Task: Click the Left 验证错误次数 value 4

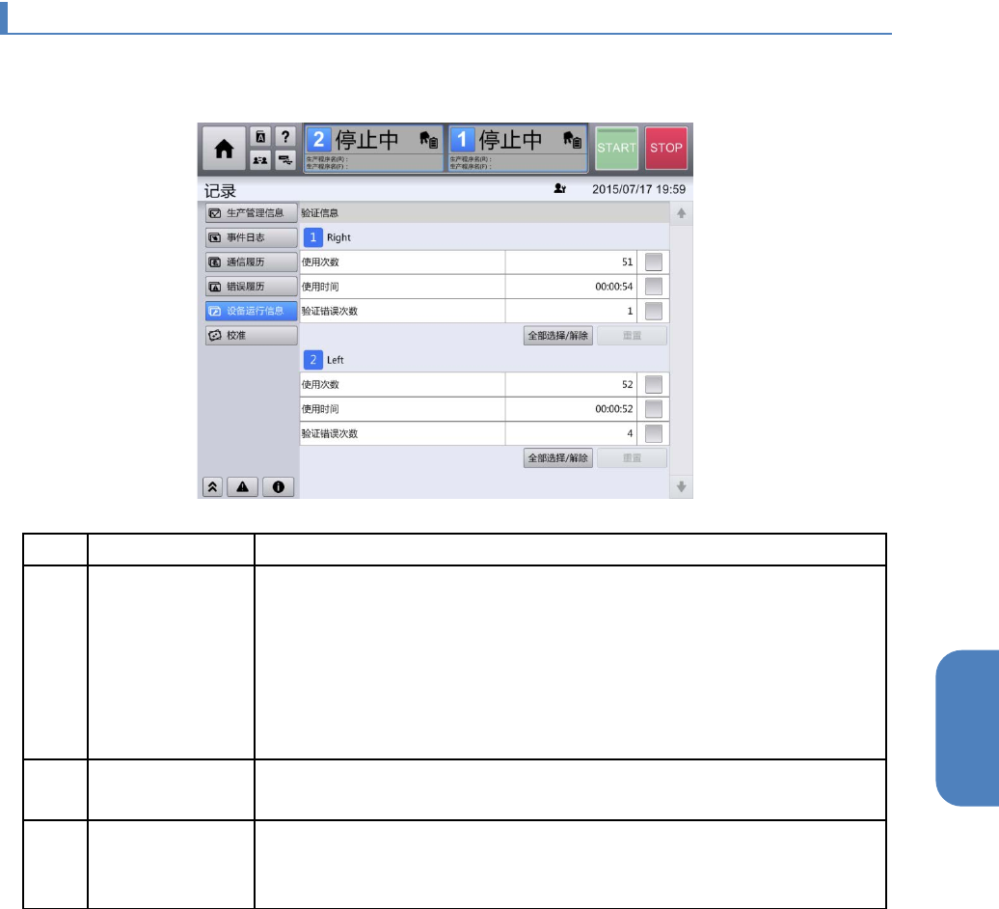Action: [x=630, y=433]
